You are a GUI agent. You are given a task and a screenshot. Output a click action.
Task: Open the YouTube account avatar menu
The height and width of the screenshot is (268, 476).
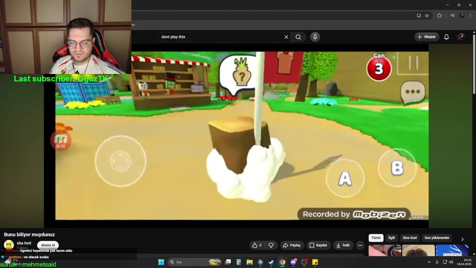(461, 37)
